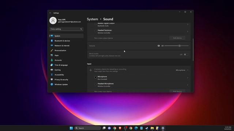Select the Headset Microphone radio button
Image resolution: width=234 pixels, height=131 pixels.
click(x=95, y=84)
